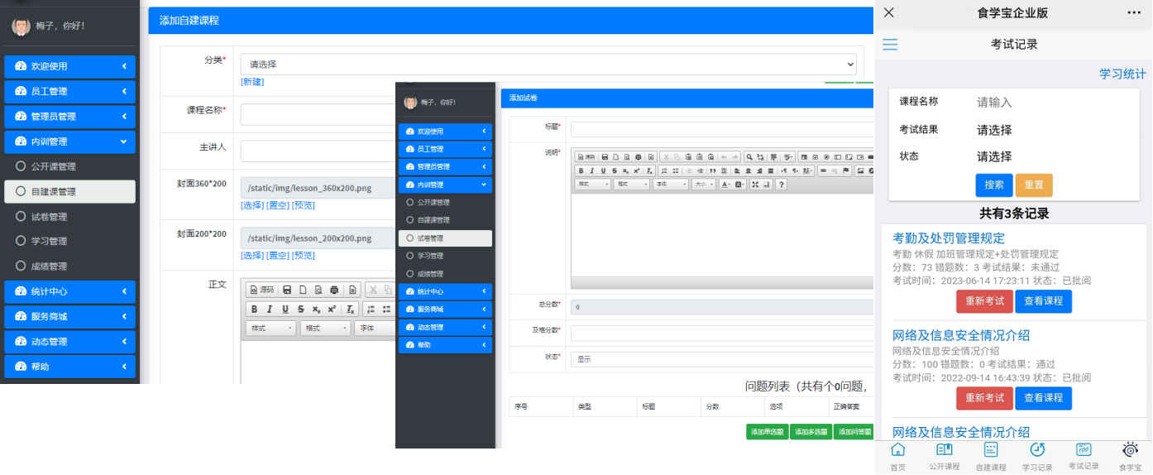Expand the 员工管理 sidebar menu
Screen dimensions: 1153x475
coord(69,91)
